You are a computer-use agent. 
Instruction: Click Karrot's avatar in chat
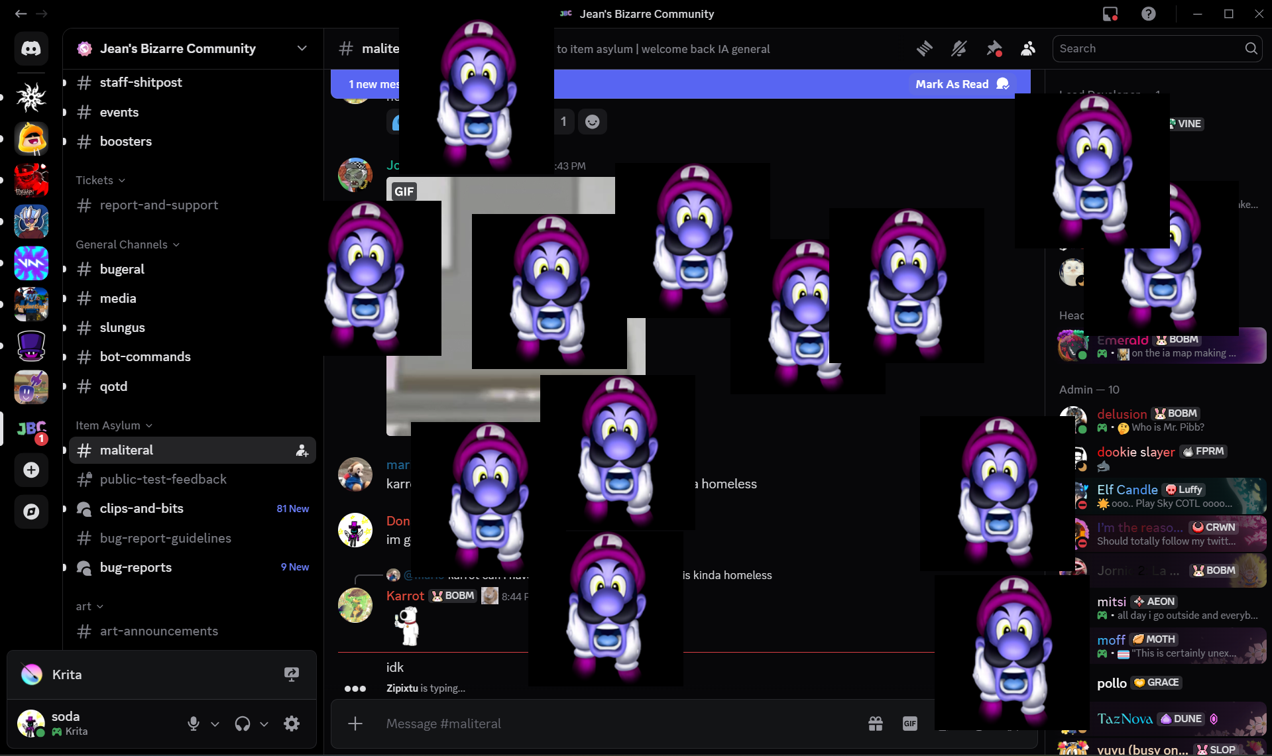[x=355, y=605]
